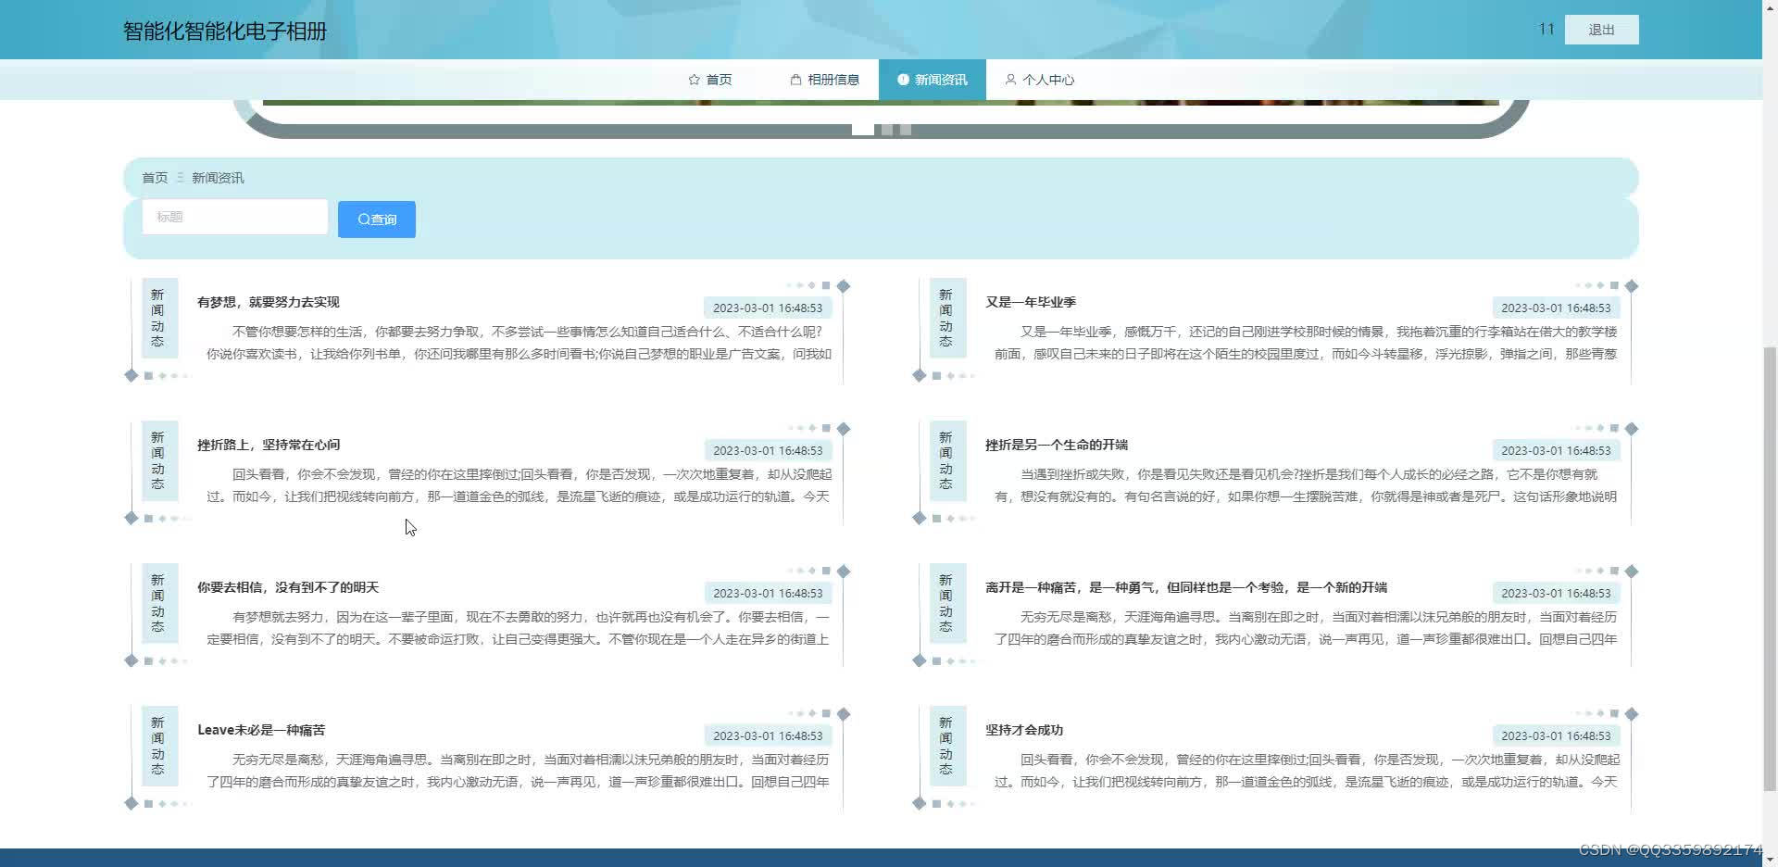Open the 首页 navigation tab

tap(710, 80)
